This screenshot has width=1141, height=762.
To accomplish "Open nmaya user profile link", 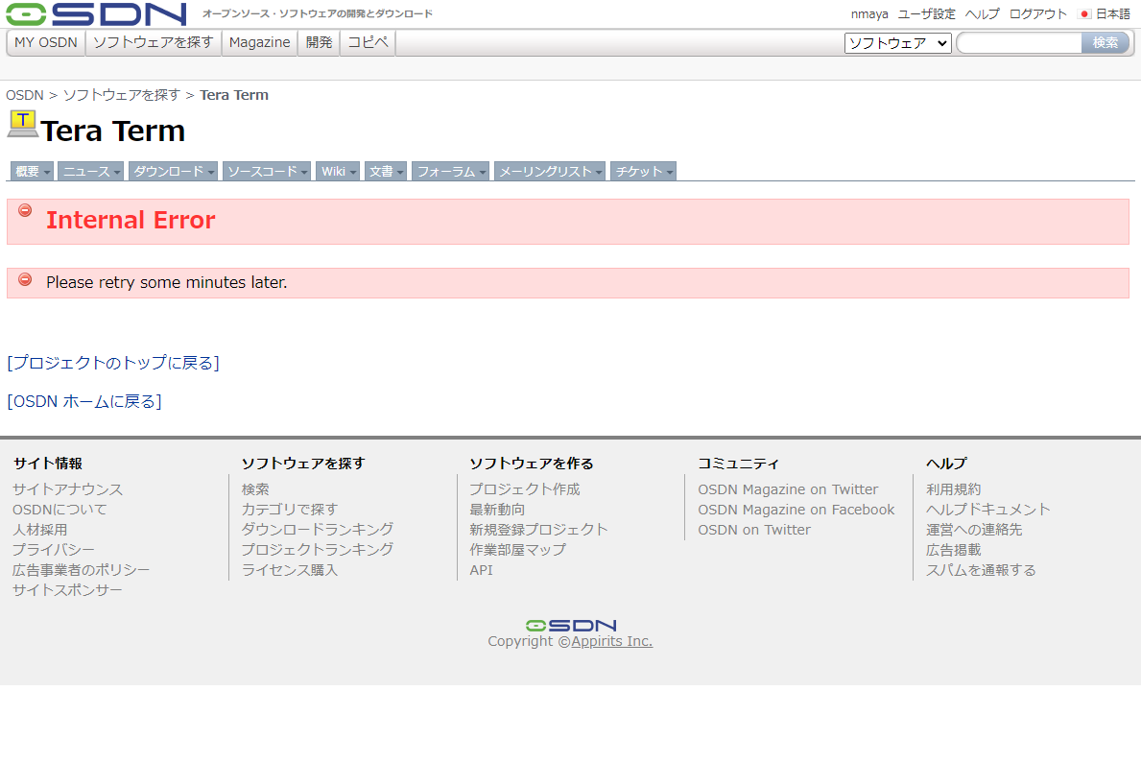I will coord(869,13).
